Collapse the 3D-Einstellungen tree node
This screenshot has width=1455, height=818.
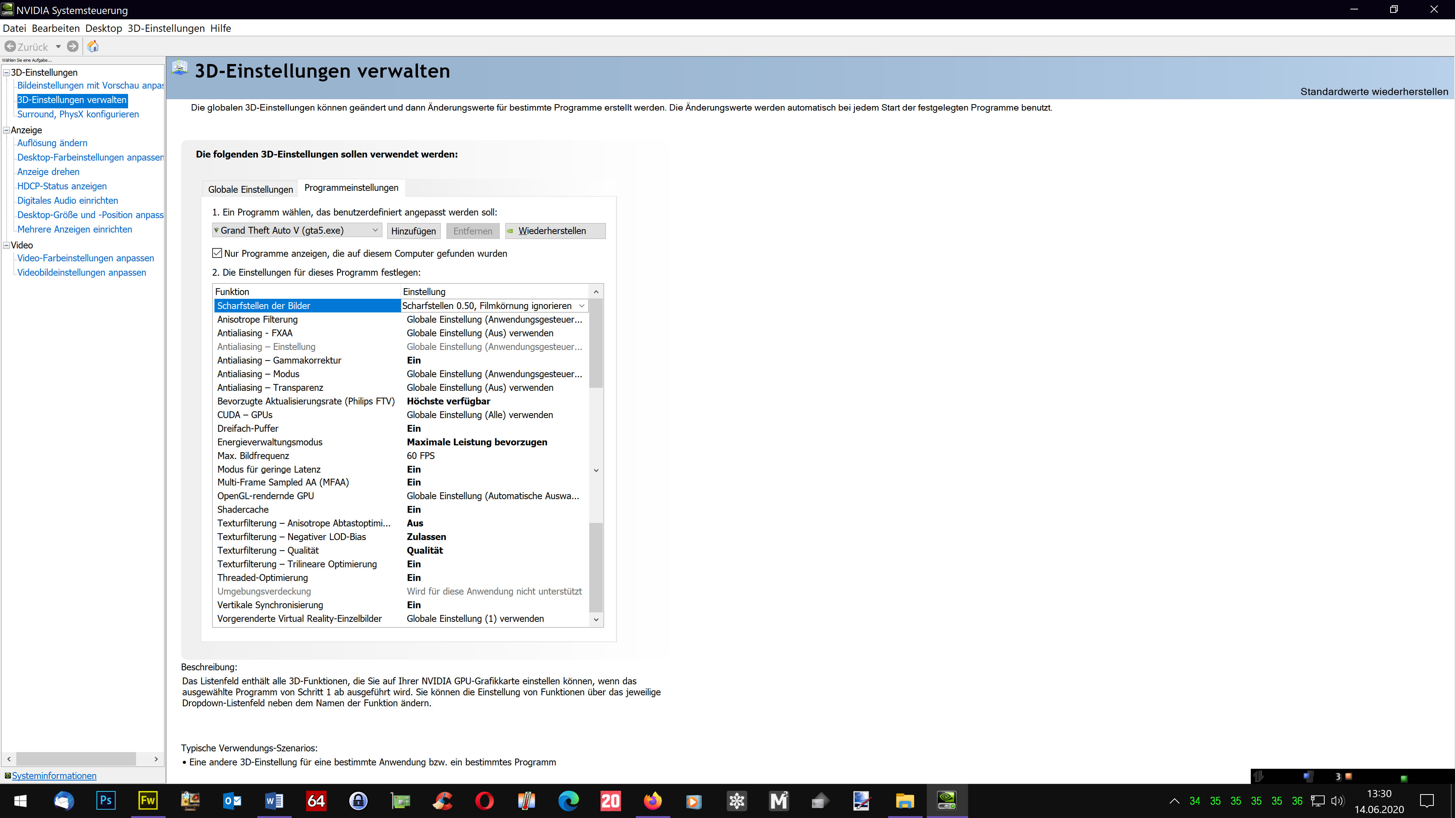pyautogui.click(x=7, y=72)
